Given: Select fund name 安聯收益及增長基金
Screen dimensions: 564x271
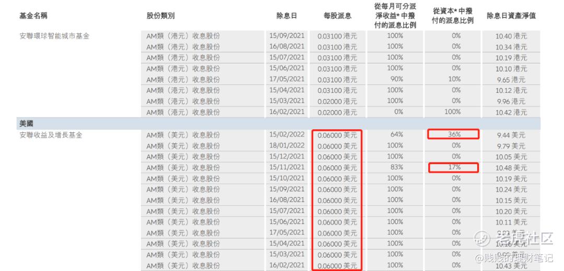Looking at the screenshot, I should tap(51, 135).
